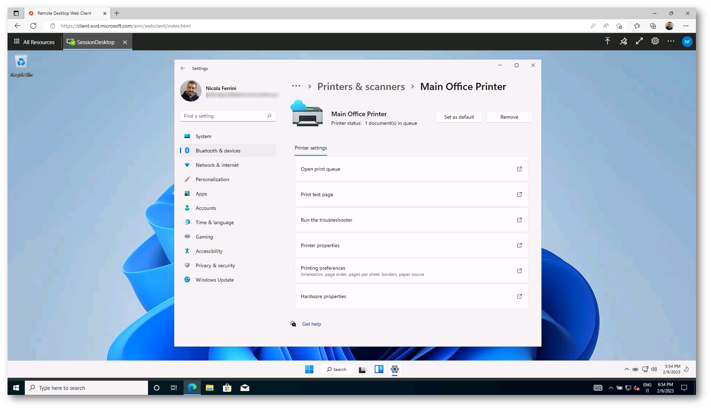Open the Recycle Bin desktop icon
Screen dimensions: 711x410
(21, 66)
